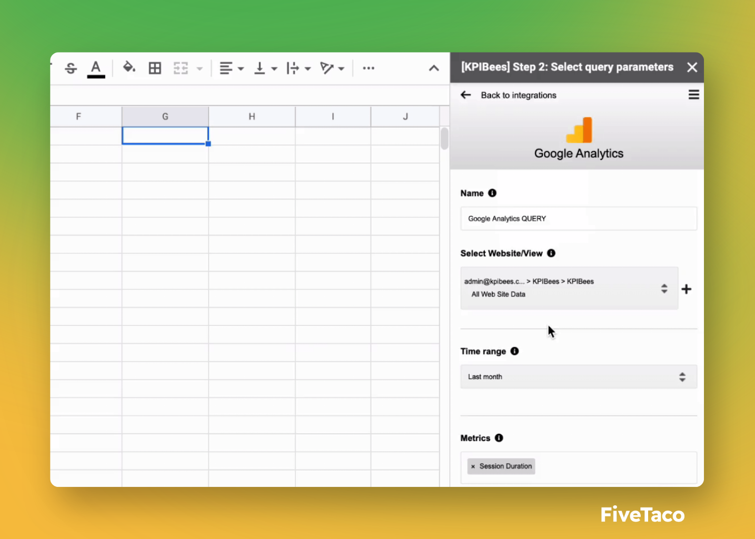Open the Website/View selector dropdown
This screenshot has width=755, height=539.
coord(569,288)
